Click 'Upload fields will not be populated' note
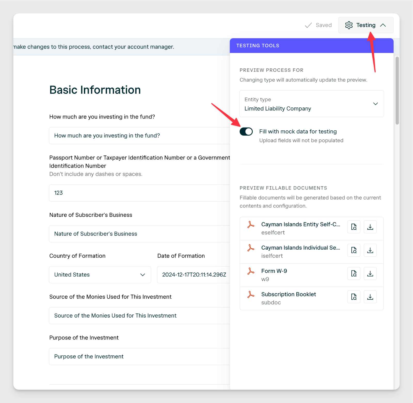413x403 pixels. pyautogui.click(x=301, y=140)
